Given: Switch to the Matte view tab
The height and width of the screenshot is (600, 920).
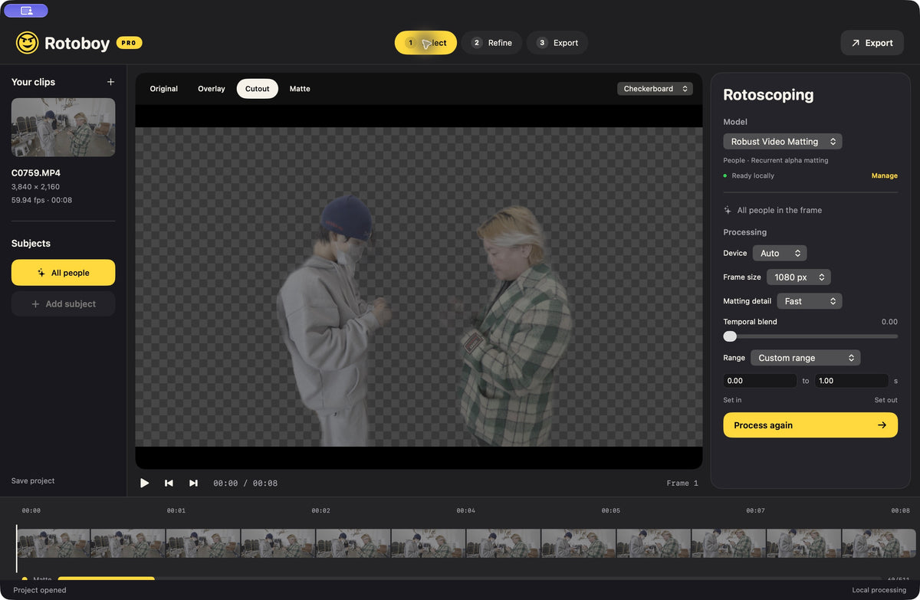Looking at the screenshot, I should pos(300,89).
